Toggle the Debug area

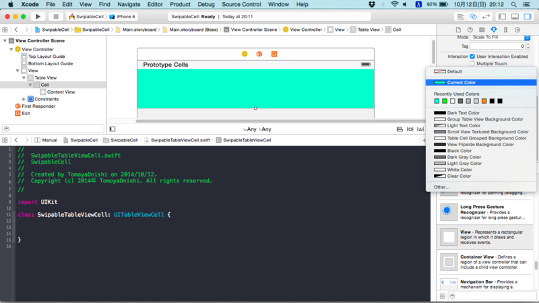click(515, 16)
